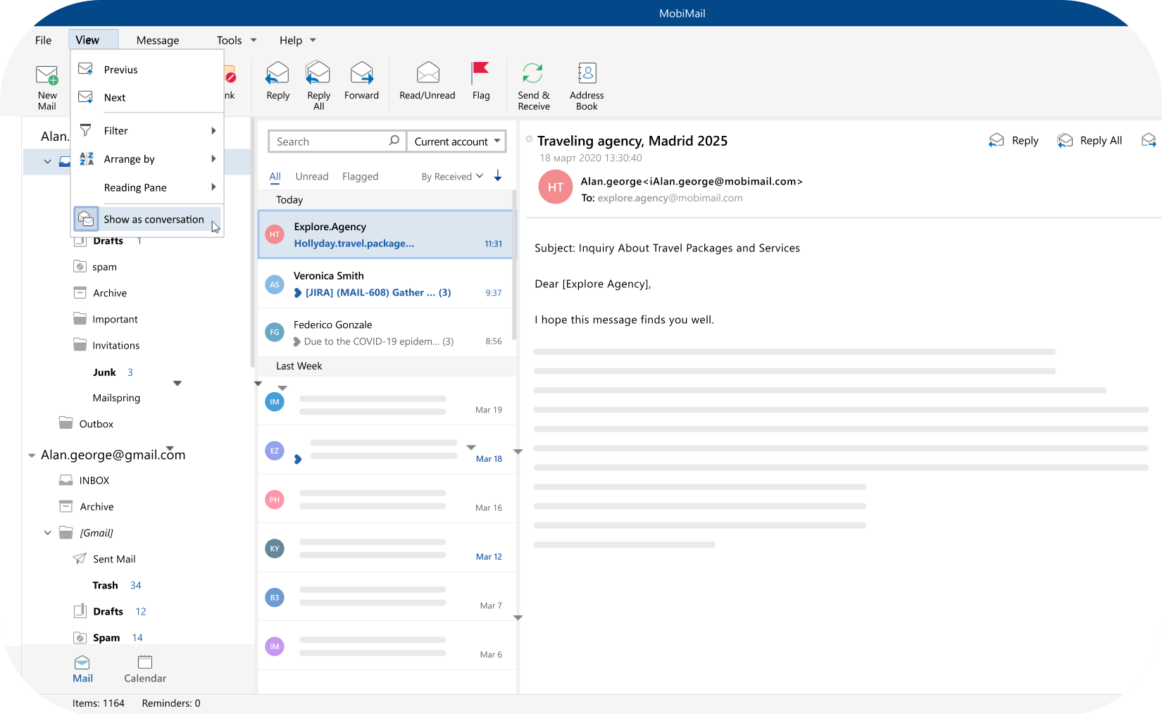This screenshot has width=1162, height=716.
Task: Choose Next from View menu
Action: click(147, 98)
